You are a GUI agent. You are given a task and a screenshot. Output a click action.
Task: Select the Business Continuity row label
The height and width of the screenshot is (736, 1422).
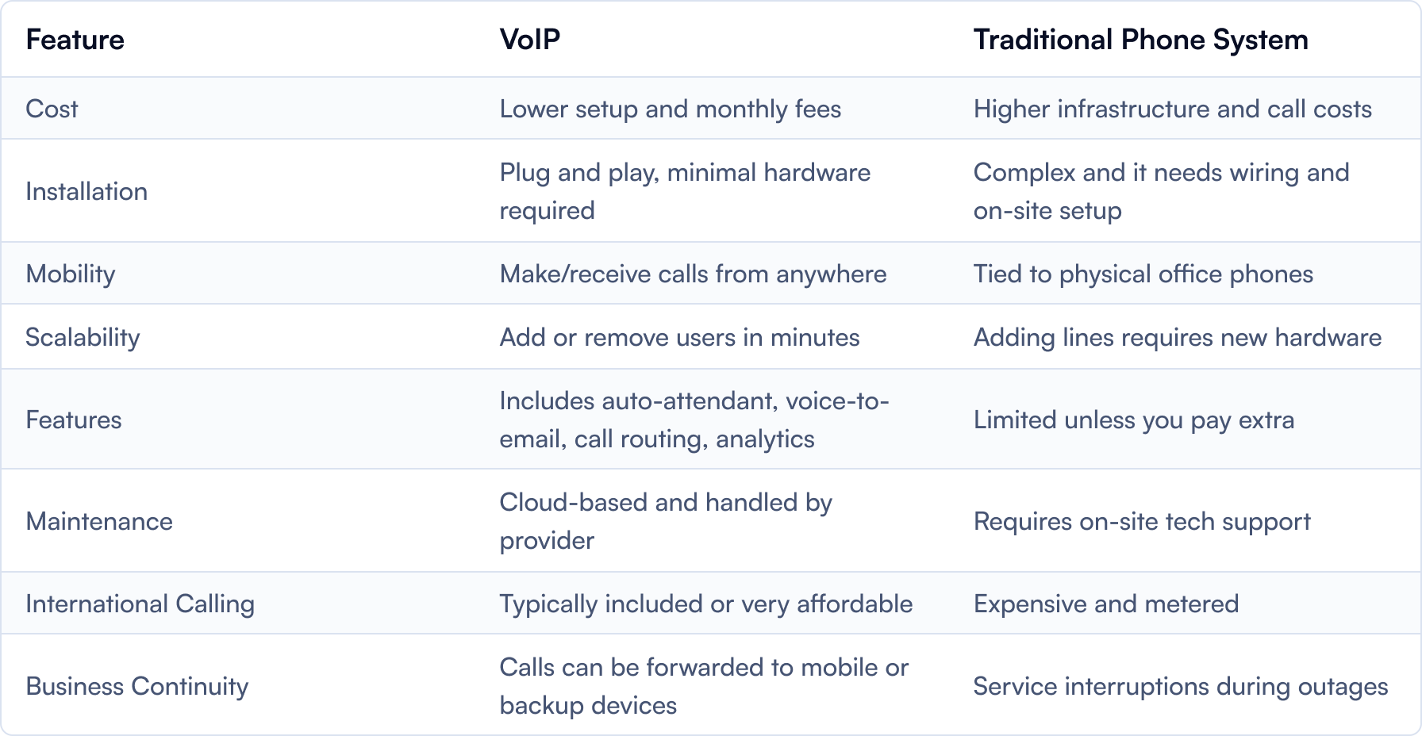(137, 687)
